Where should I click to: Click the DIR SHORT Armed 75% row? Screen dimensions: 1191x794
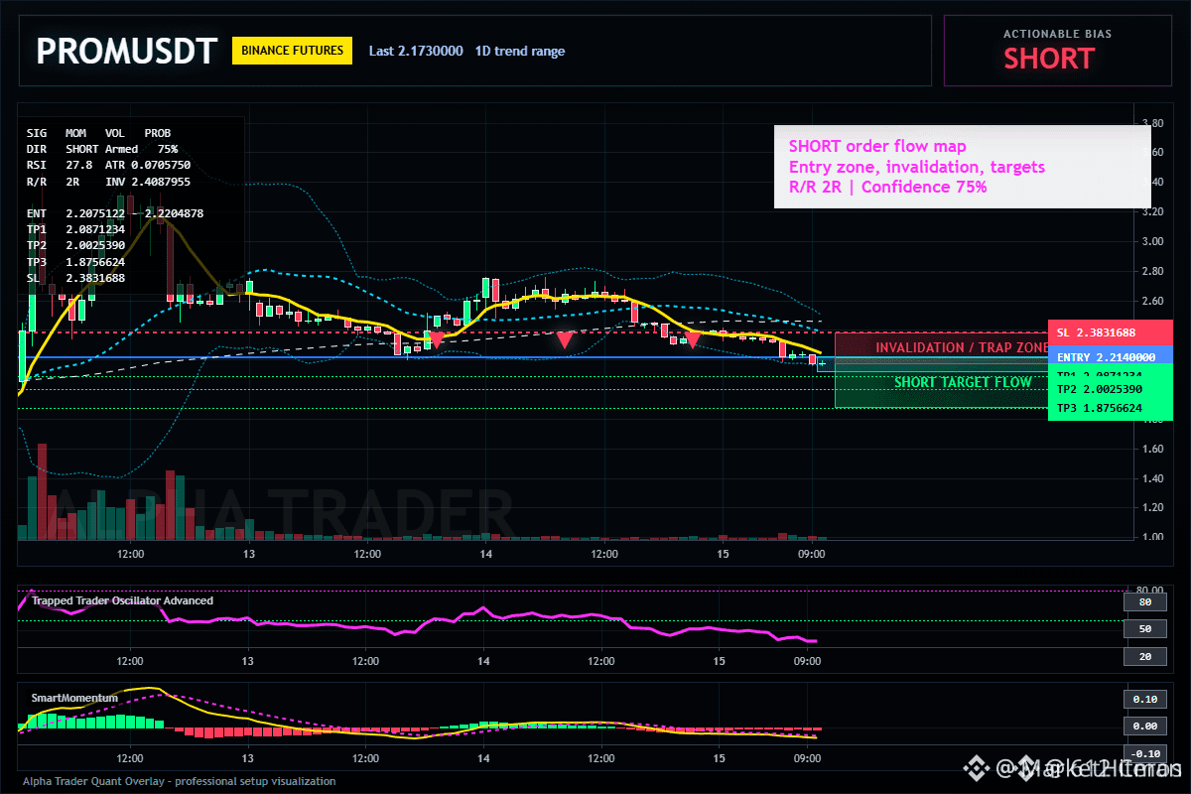coord(102,148)
